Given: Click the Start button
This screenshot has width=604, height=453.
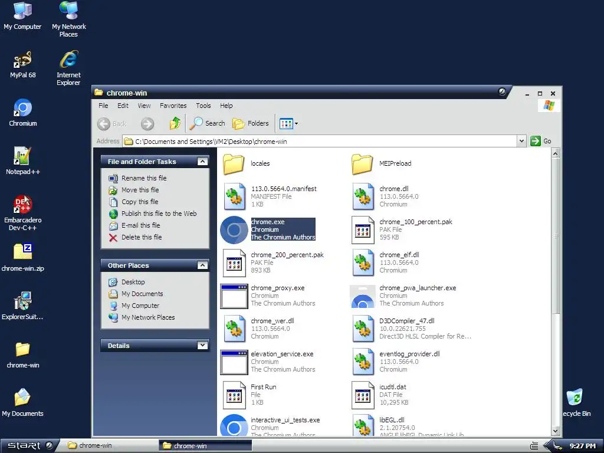Looking at the screenshot, I should pos(29,446).
